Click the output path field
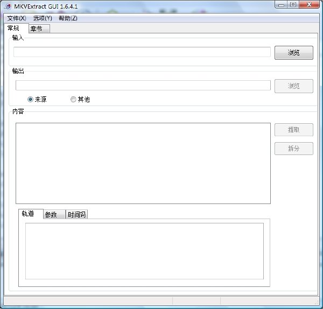Screen dimensions: 323x309 point(143,85)
